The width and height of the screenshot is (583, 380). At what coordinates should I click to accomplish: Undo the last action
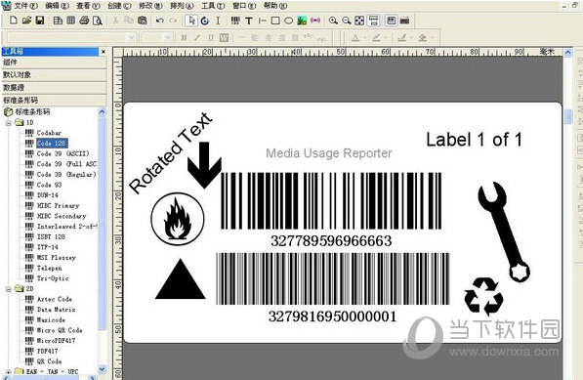pyautogui.click(x=160, y=21)
